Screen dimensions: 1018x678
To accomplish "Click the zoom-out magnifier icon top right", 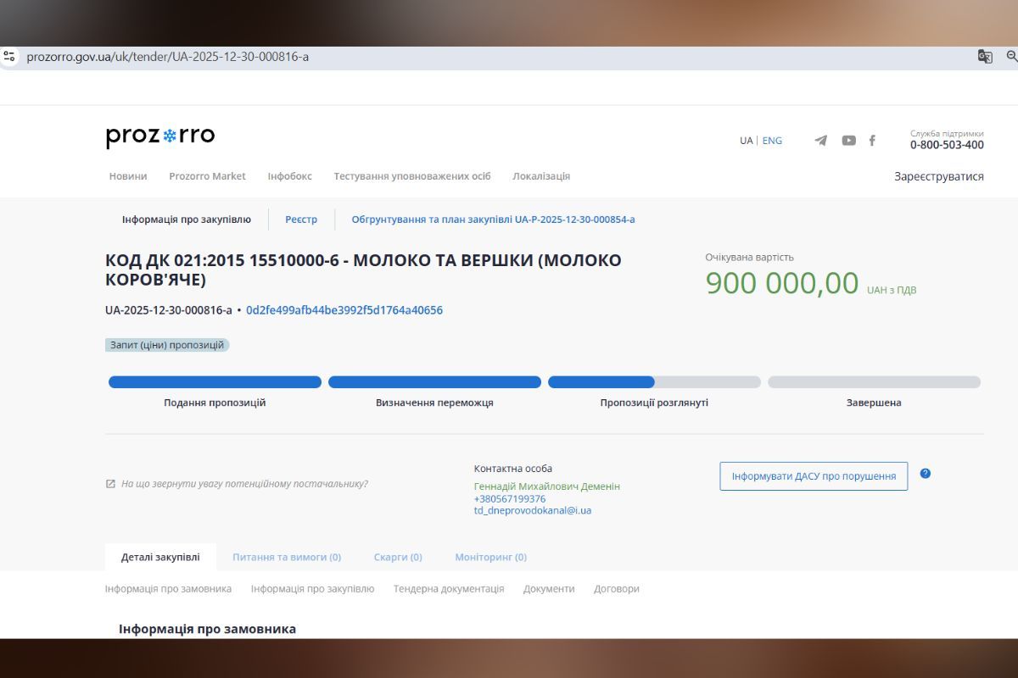I will (1011, 57).
